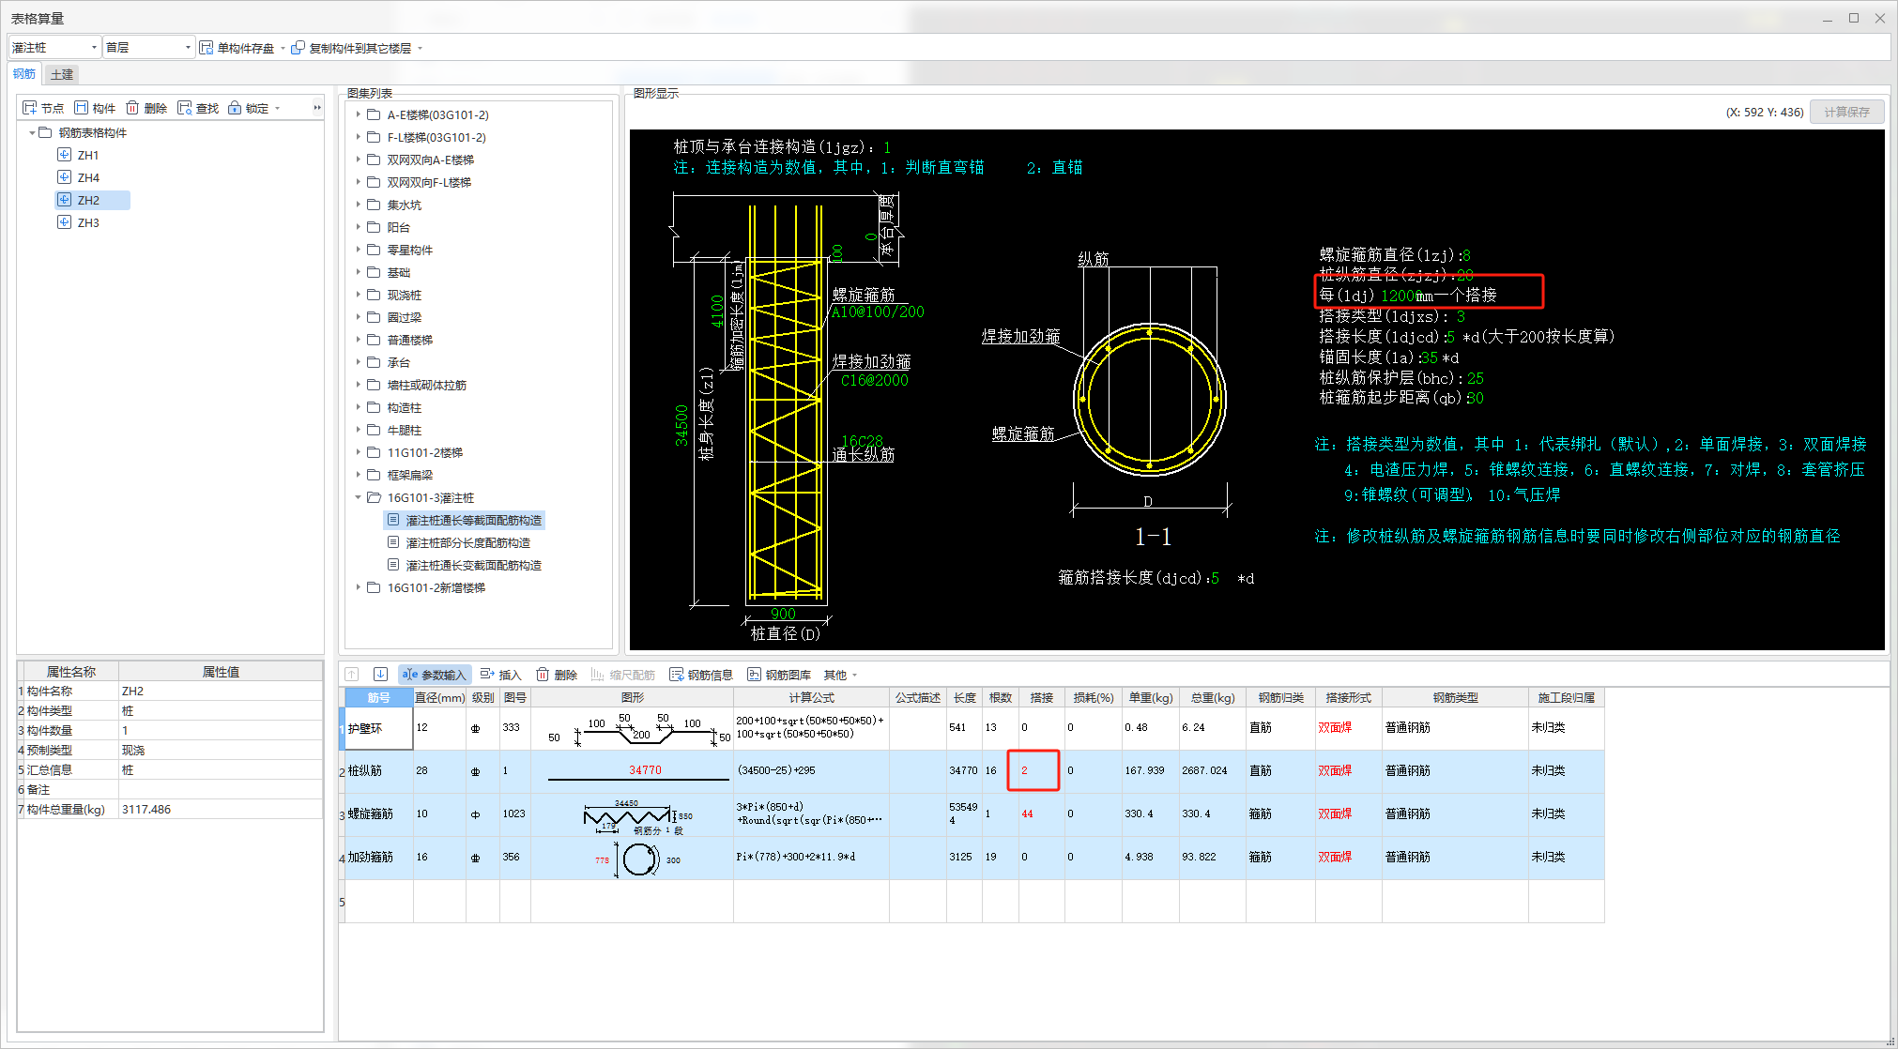1898x1049 pixels.
Task: Open the 首层 floor dropdown
Action: pos(188,47)
